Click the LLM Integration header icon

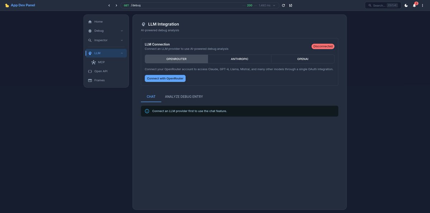click(143, 24)
